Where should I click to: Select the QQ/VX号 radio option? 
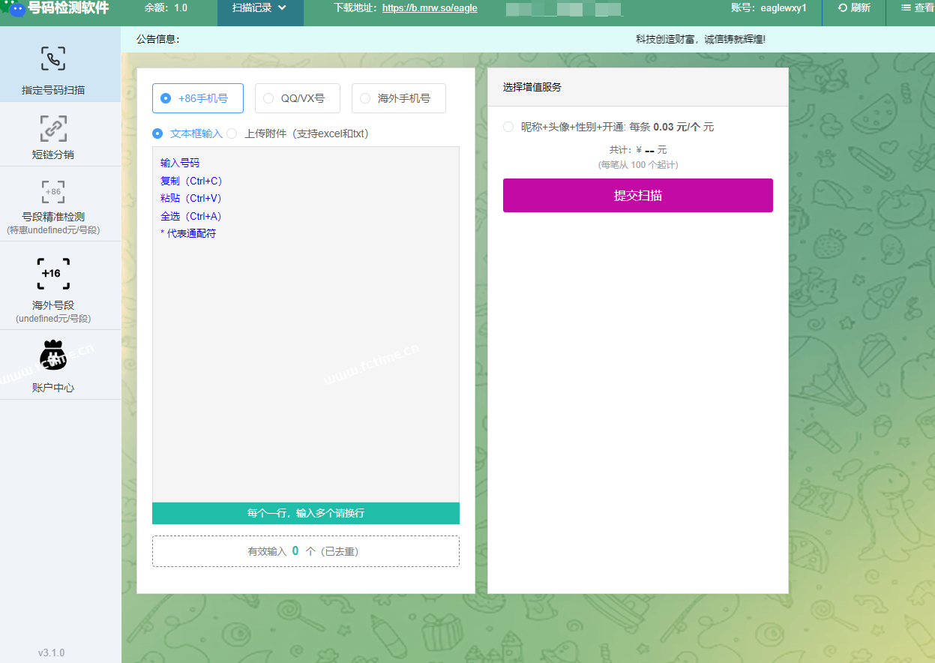click(x=268, y=98)
